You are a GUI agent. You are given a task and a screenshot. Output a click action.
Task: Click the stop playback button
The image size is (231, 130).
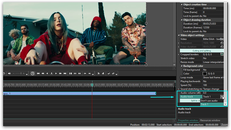point(52,74)
